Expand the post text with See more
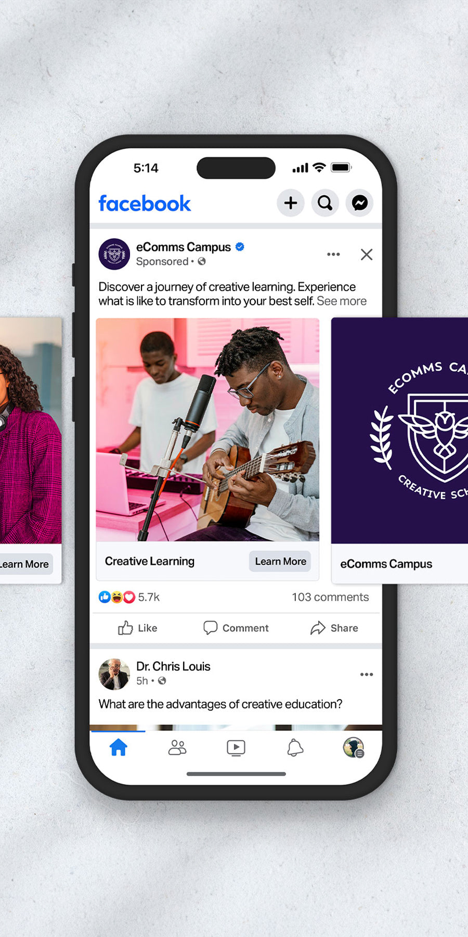The width and height of the screenshot is (468, 937). click(342, 301)
